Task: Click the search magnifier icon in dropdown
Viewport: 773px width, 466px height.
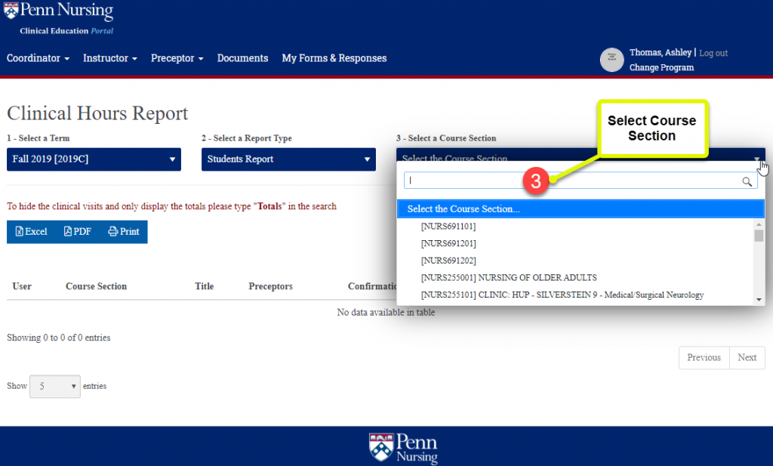Action: click(747, 181)
